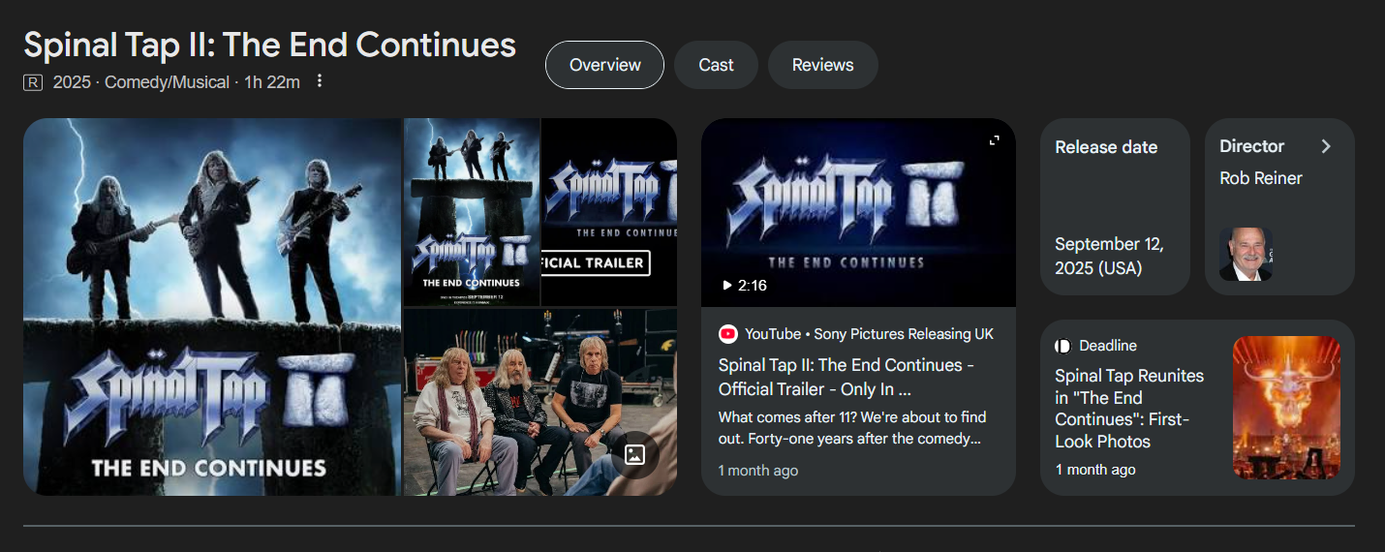The height and width of the screenshot is (552, 1385).
Task: Click Rob Reiner's portrait photo
Action: pos(1246,255)
